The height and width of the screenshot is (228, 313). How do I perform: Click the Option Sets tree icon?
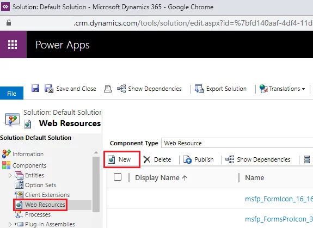click(x=19, y=185)
